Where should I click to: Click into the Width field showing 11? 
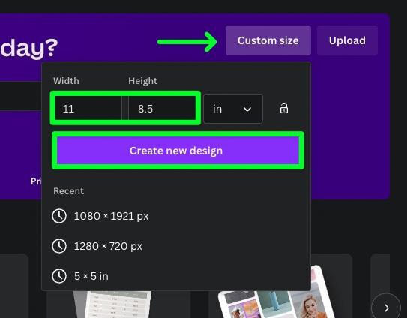[x=88, y=108]
